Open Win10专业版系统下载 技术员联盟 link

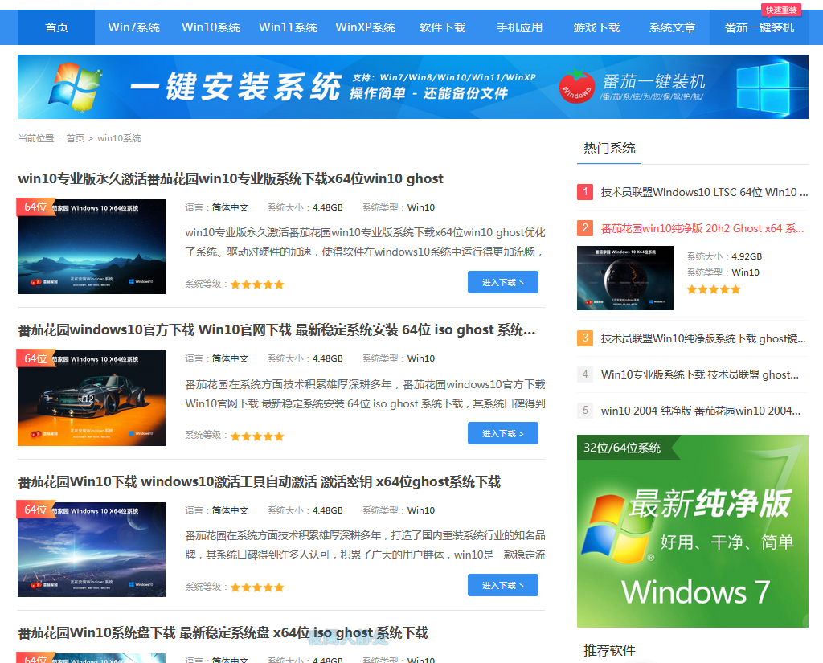tap(700, 374)
